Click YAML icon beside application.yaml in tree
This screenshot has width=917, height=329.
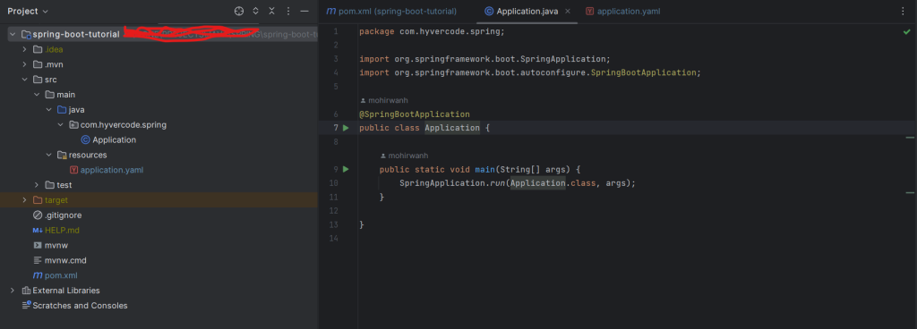(73, 171)
